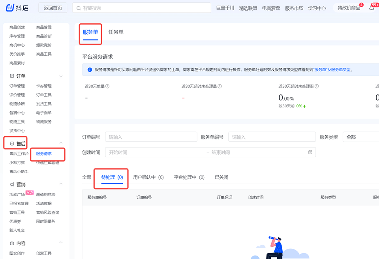Collapse the 订单 sidebar section

click(x=61, y=76)
